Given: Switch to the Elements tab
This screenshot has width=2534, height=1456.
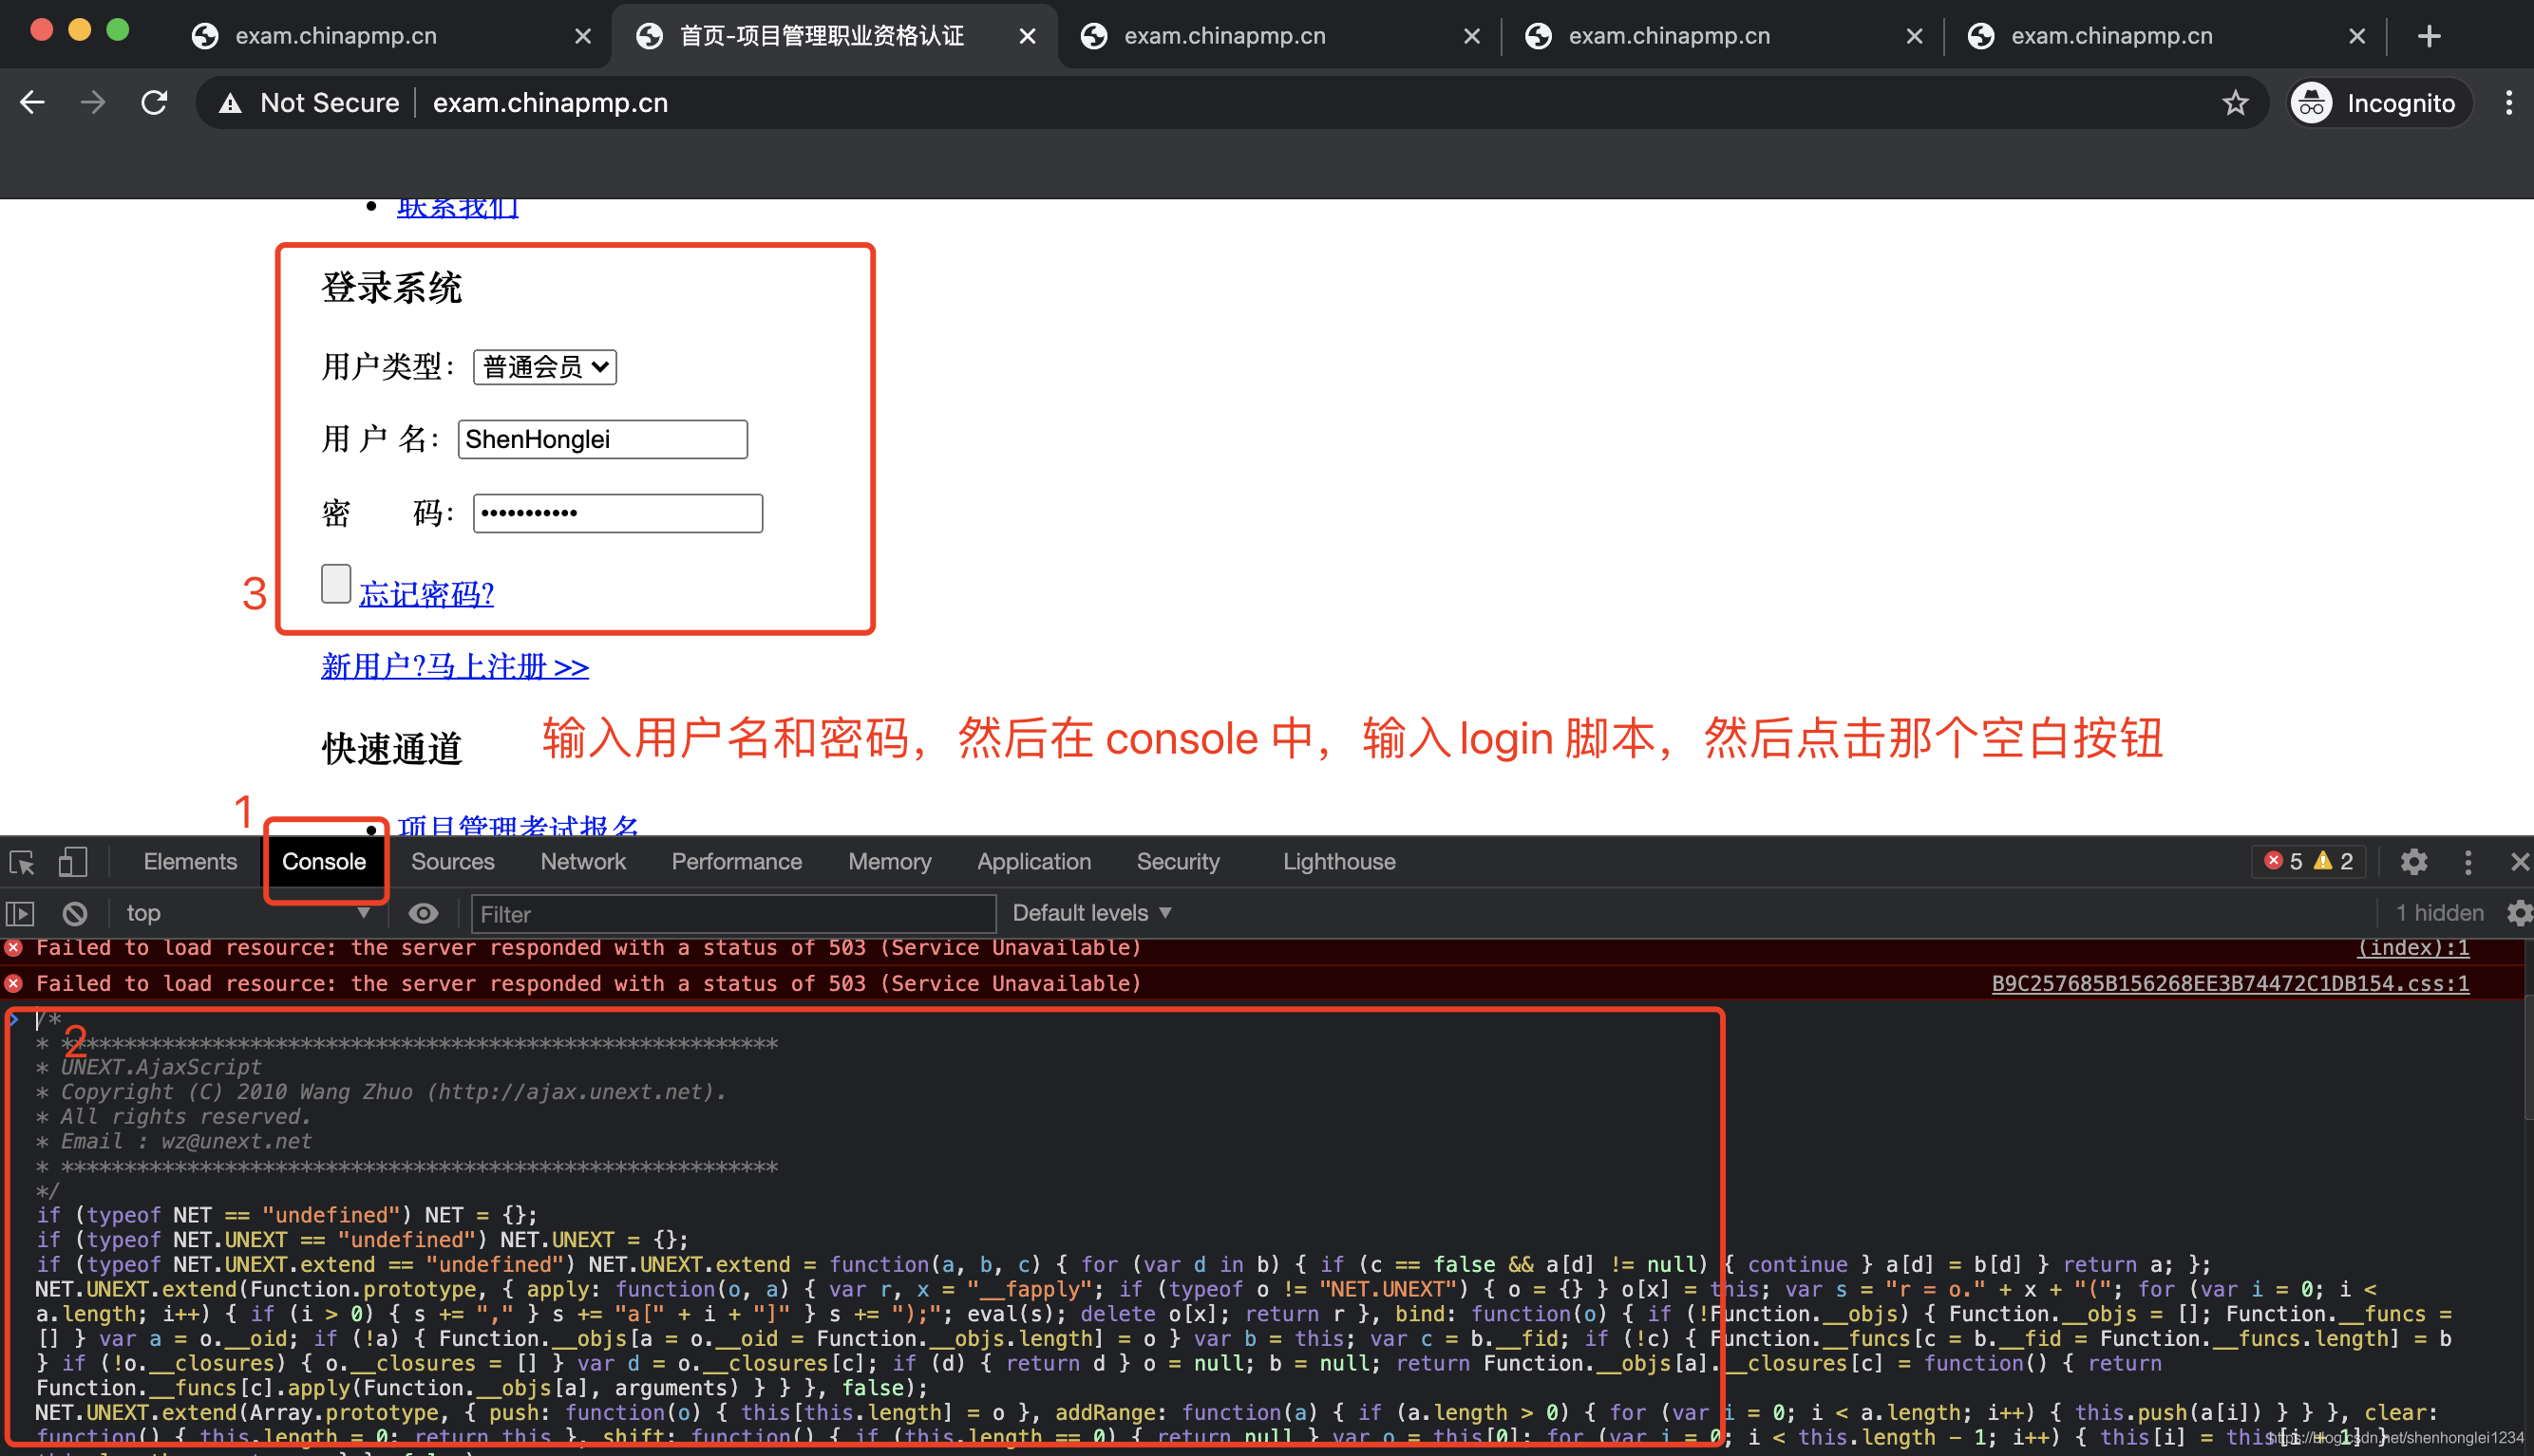Looking at the screenshot, I should click(x=190, y=862).
